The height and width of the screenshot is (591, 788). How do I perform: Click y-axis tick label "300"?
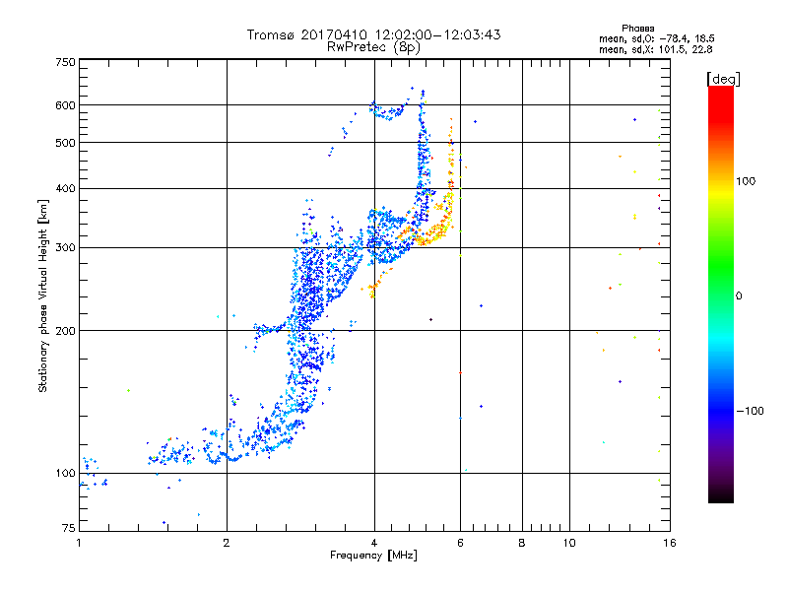65,248
